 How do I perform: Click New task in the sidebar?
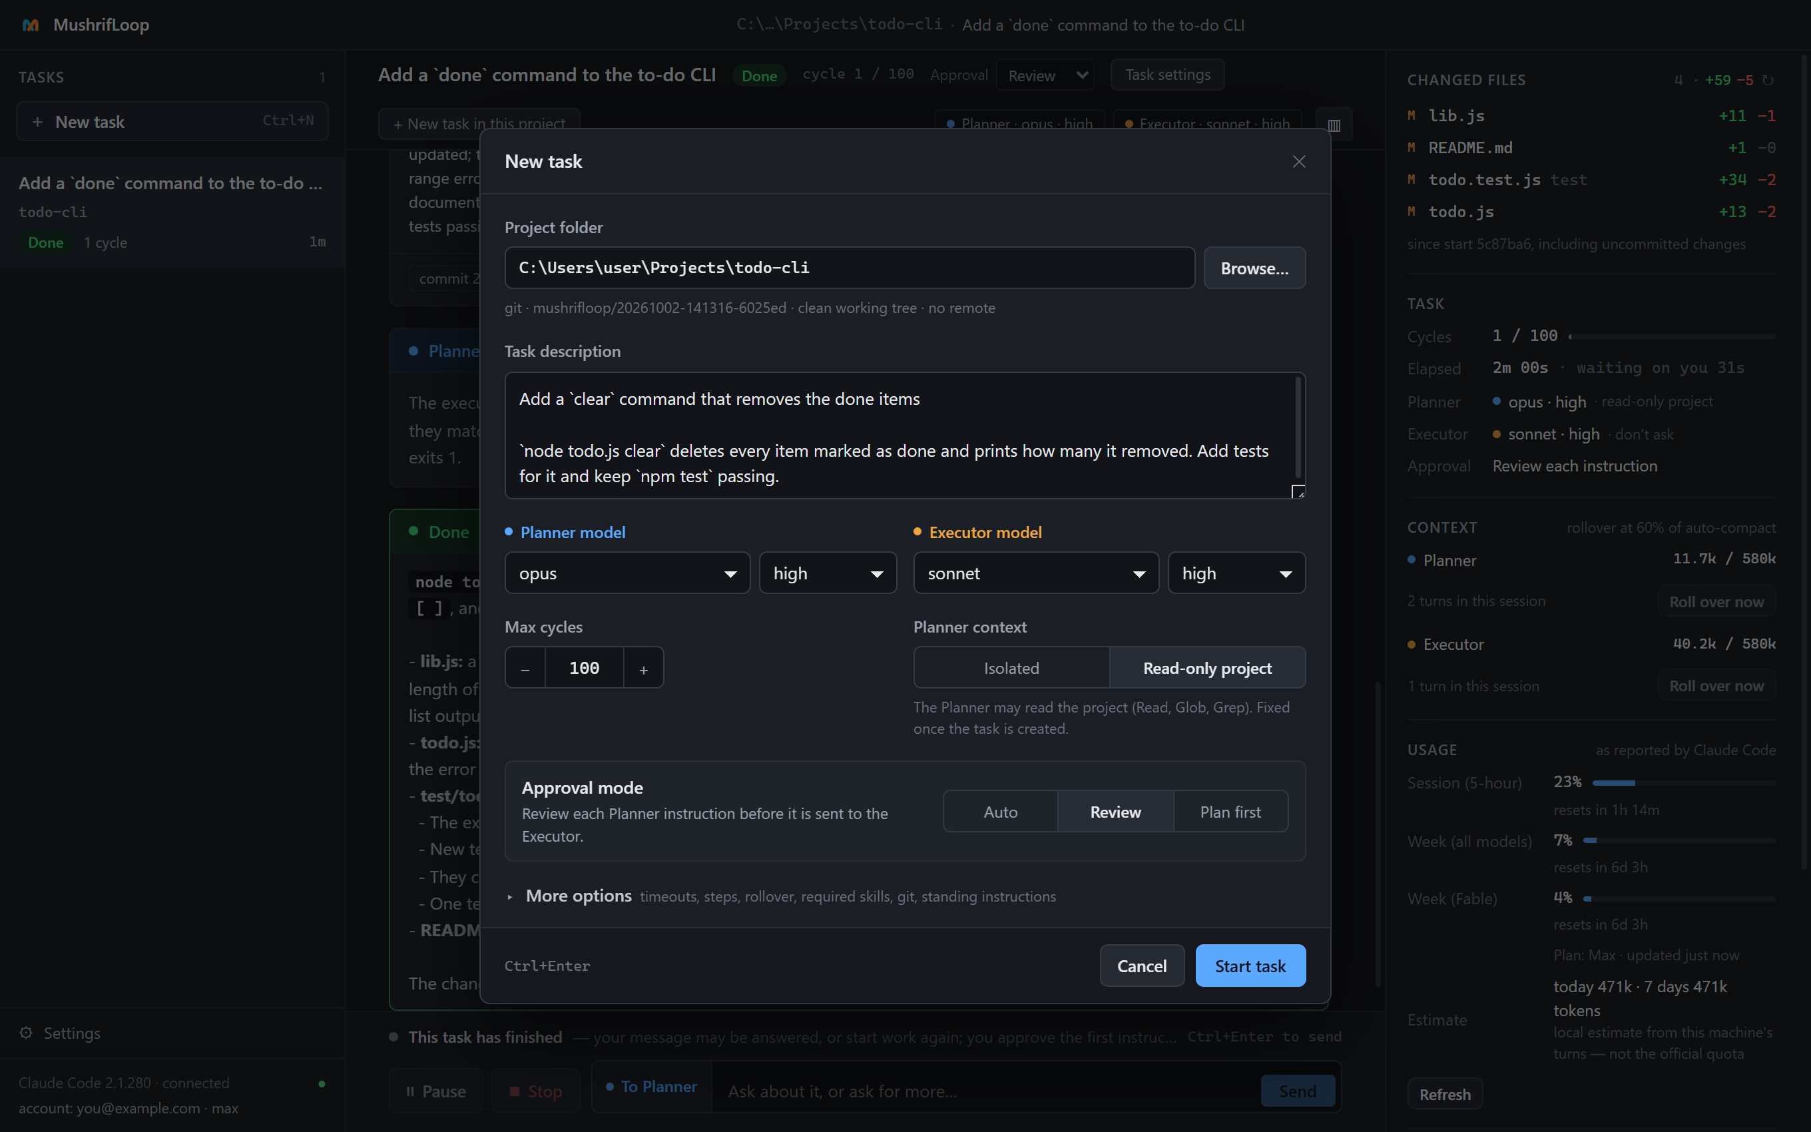click(172, 121)
